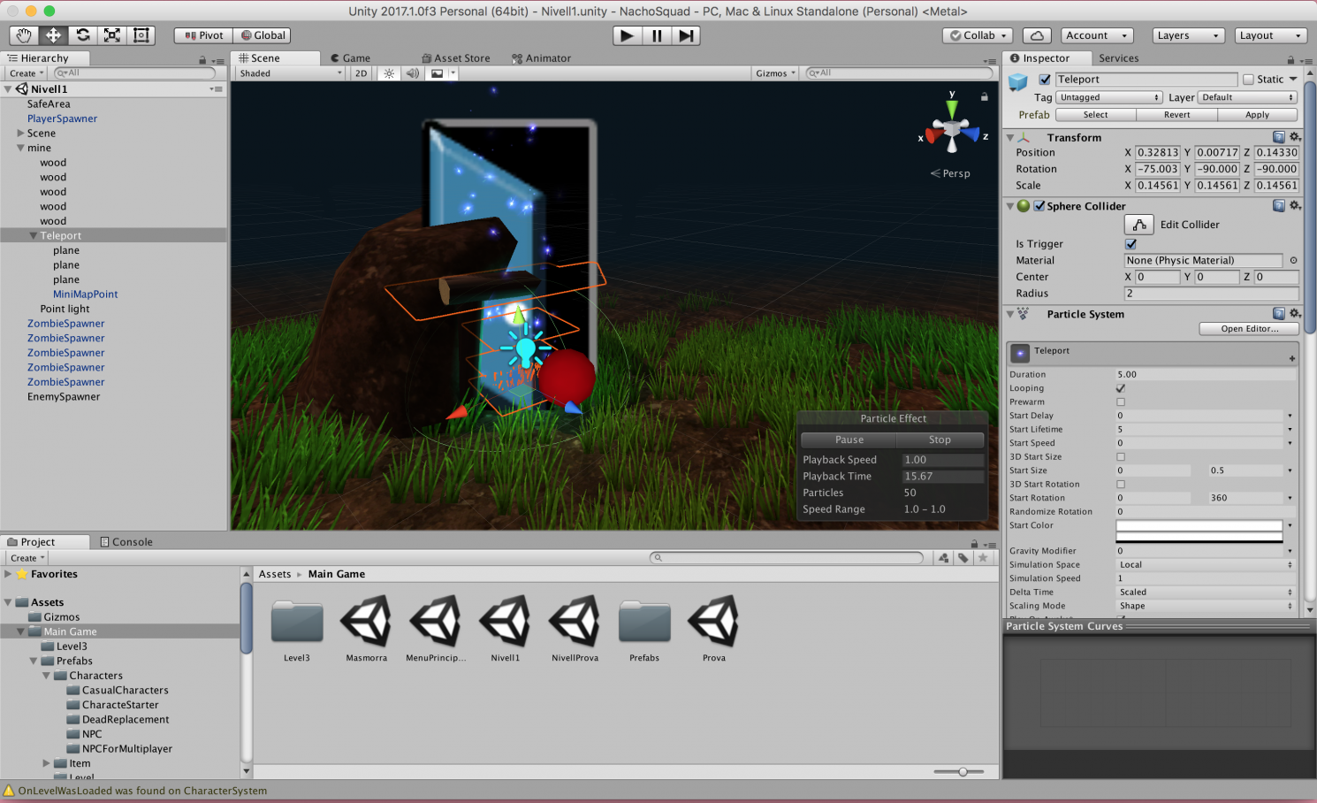Collapse the mine object in Hierarchy
The image size is (1317, 803).
20,148
